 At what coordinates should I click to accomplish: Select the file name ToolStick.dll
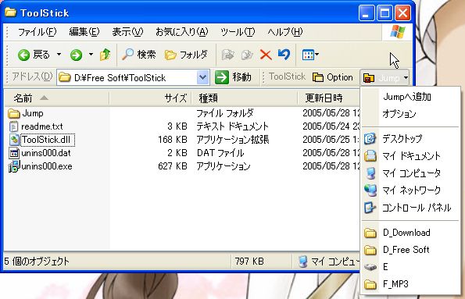point(47,140)
